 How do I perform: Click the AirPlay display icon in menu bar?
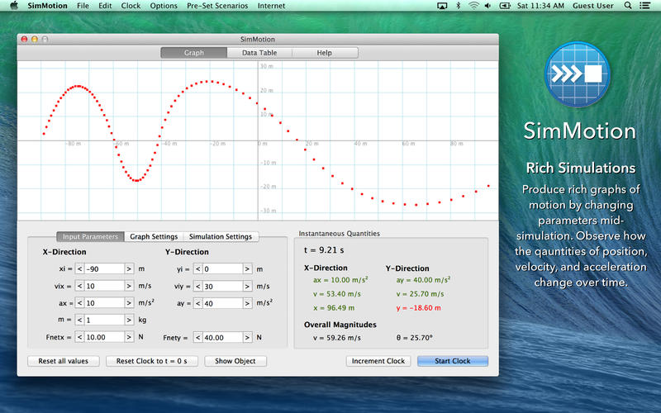tap(442, 6)
